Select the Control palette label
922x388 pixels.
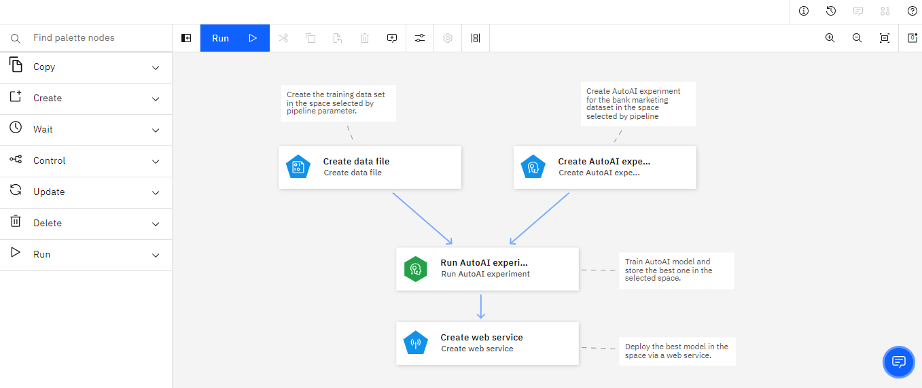coord(50,161)
